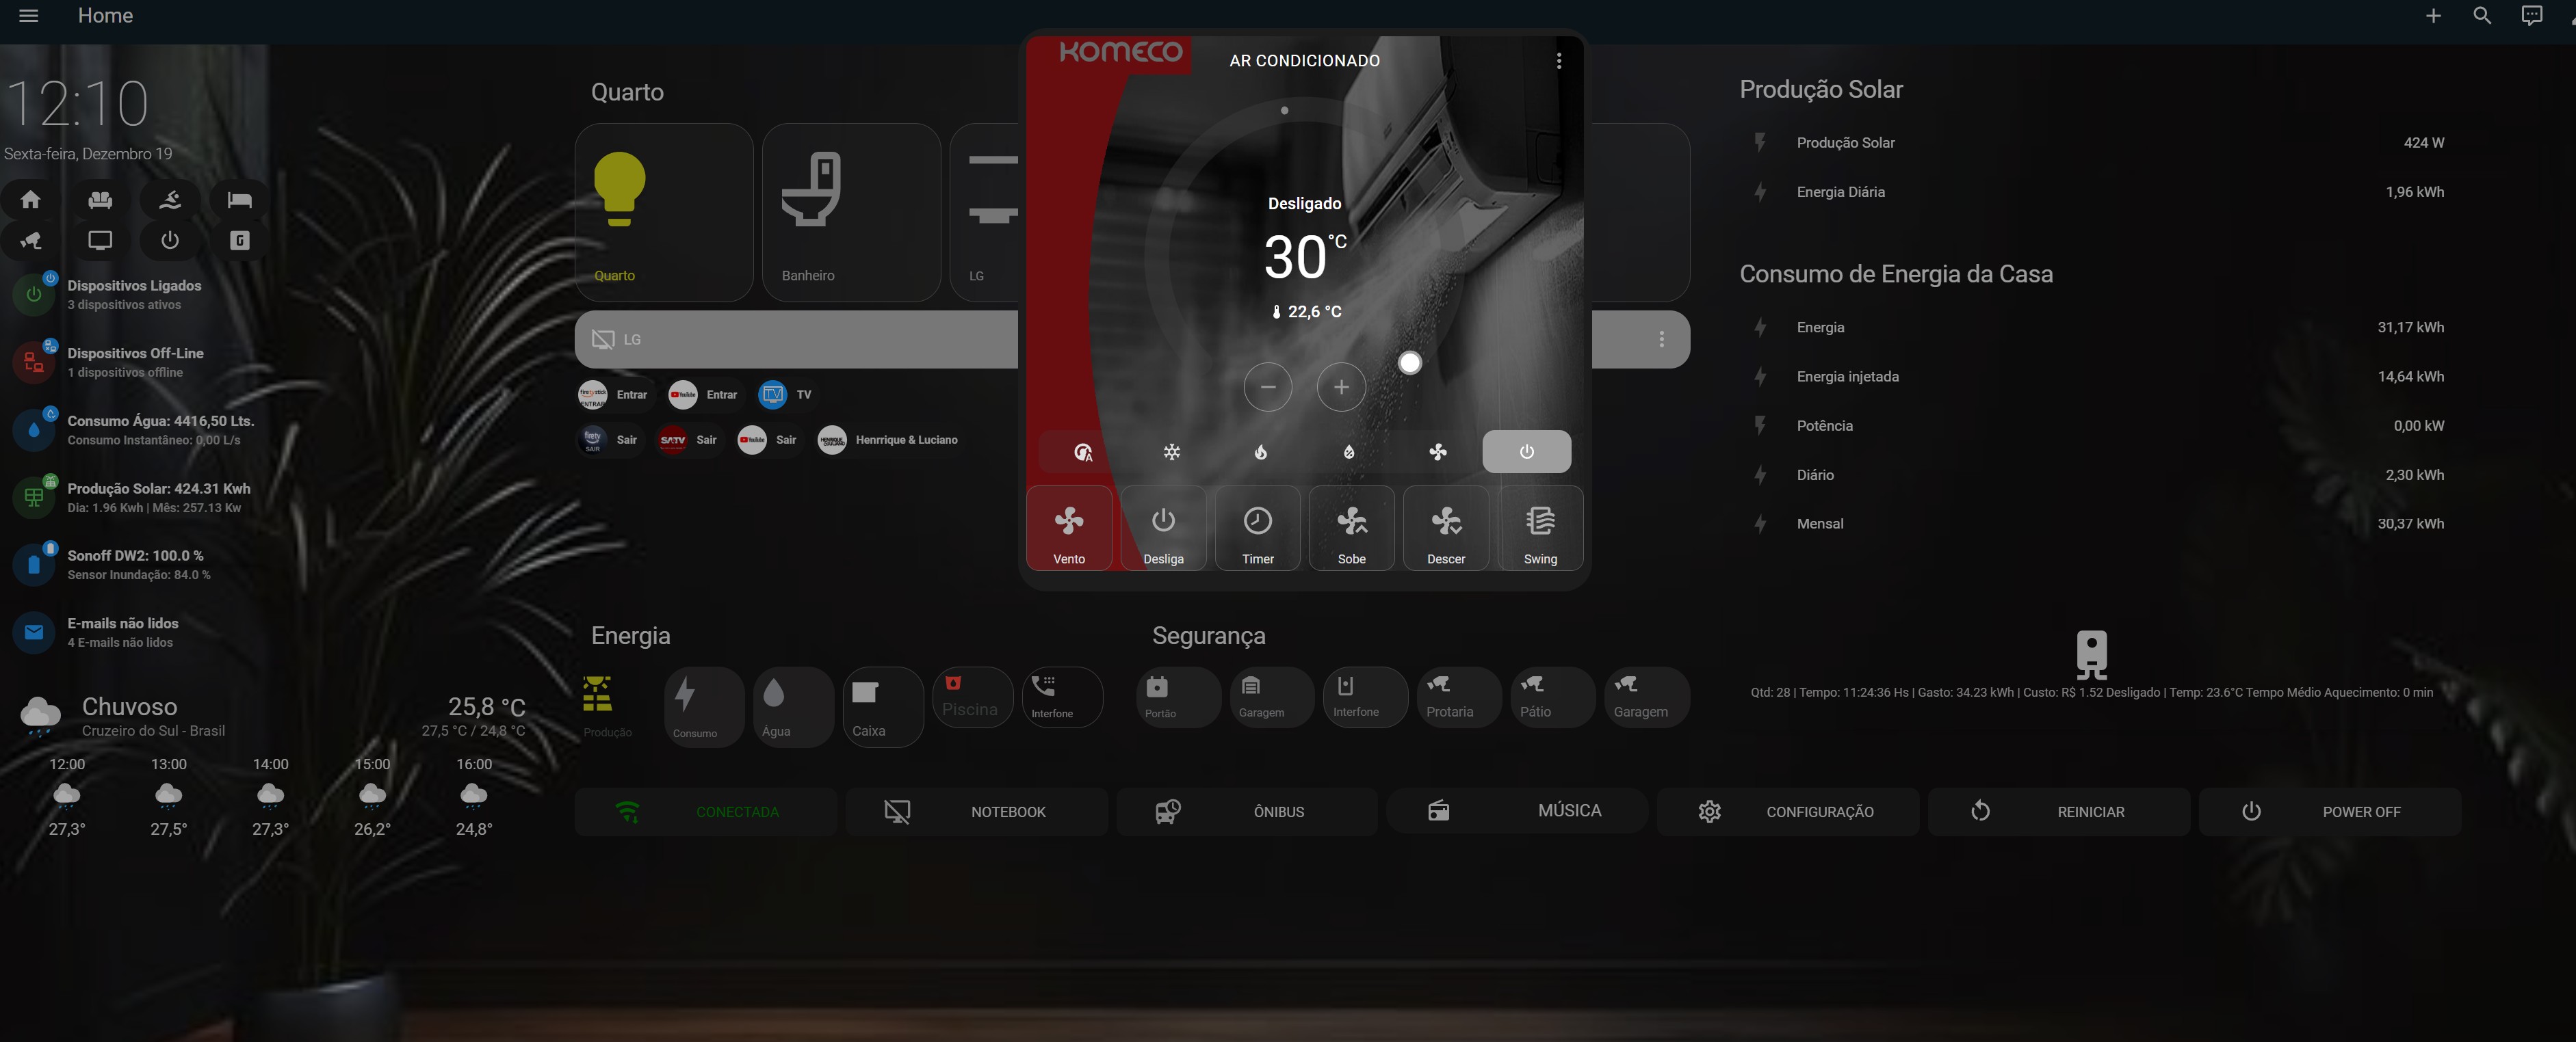Open LG media player three-dot menu
The height and width of the screenshot is (1042, 2576).
1661,340
